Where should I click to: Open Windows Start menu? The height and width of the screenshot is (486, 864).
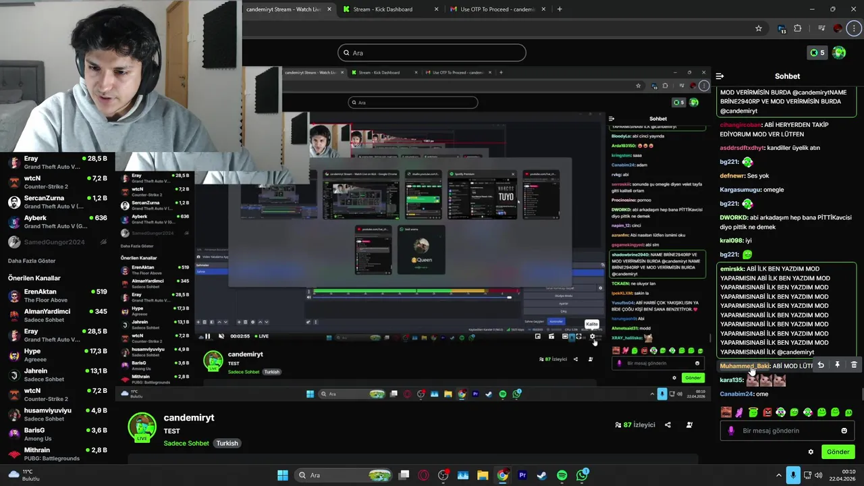(x=283, y=475)
